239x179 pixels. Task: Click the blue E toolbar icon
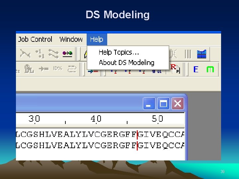click(196, 69)
